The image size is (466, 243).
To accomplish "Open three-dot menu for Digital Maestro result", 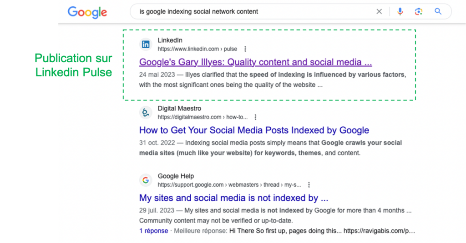I will pyautogui.click(x=255, y=117).
